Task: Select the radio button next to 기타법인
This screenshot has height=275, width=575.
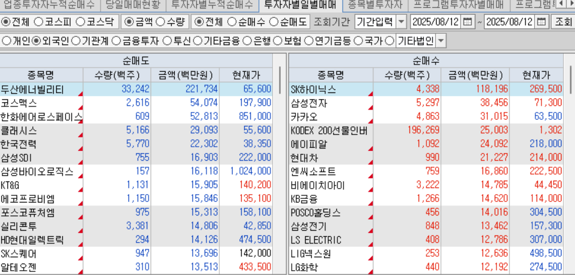Action: point(390,41)
